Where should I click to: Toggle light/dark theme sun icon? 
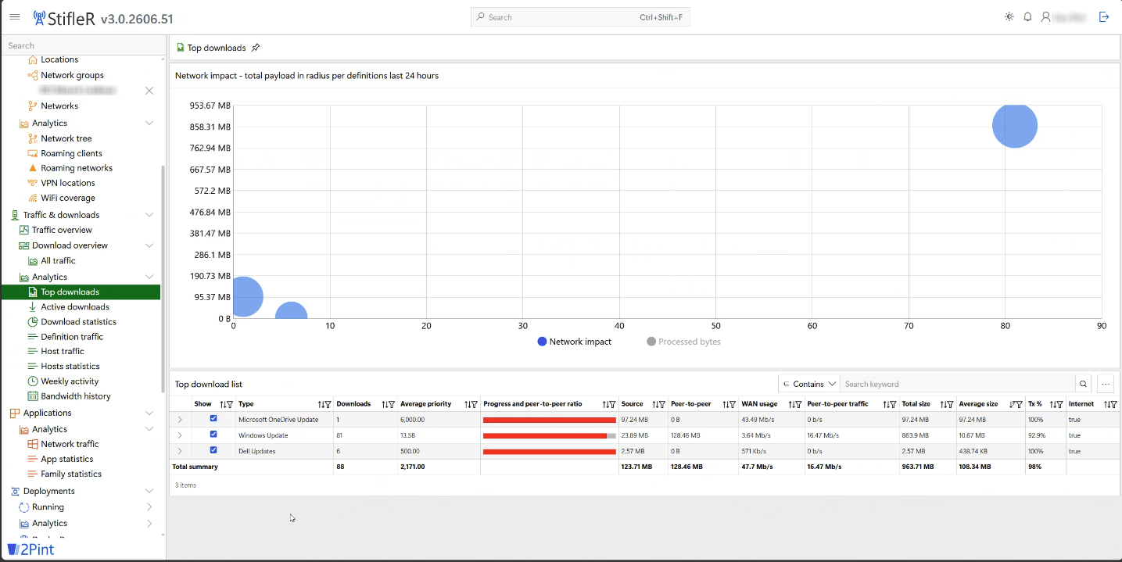1009,16
